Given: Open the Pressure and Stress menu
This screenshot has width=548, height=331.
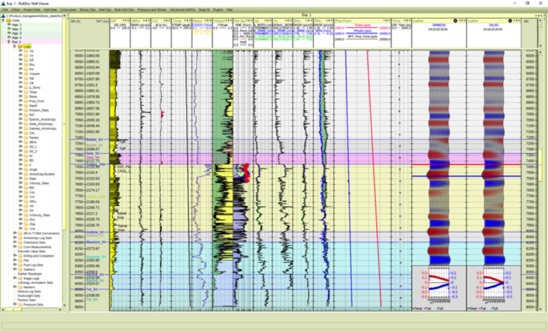Looking at the screenshot, I should click(151, 10).
